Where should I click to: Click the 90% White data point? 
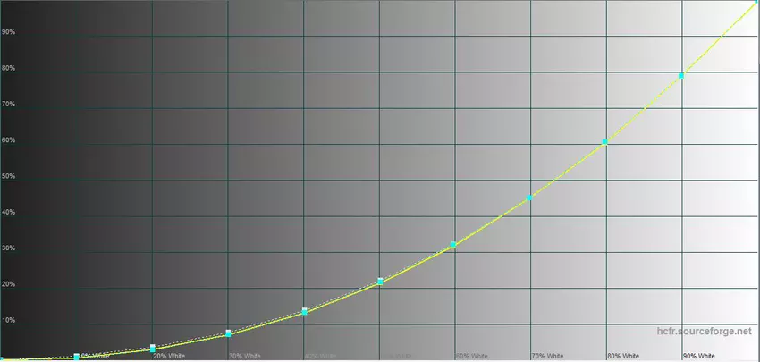(x=681, y=75)
